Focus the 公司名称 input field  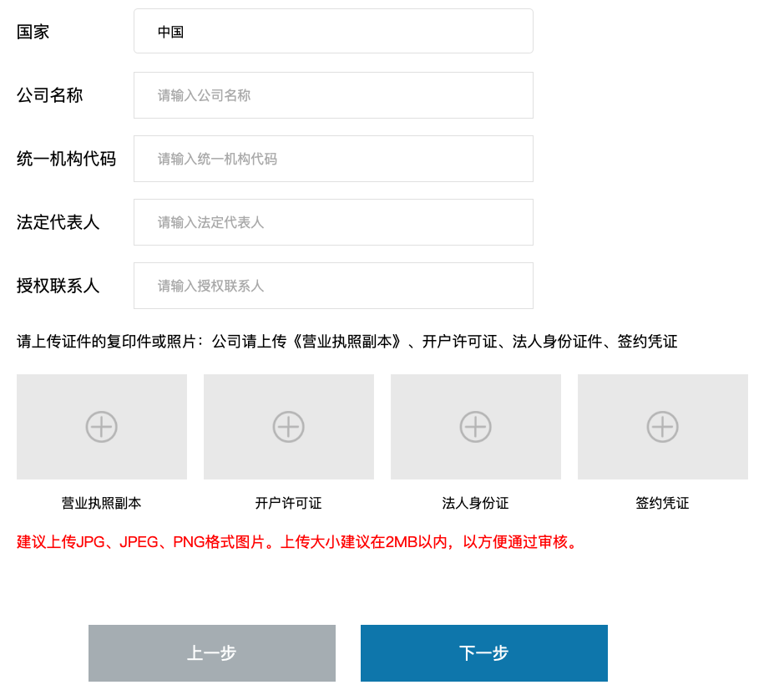pos(333,95)
